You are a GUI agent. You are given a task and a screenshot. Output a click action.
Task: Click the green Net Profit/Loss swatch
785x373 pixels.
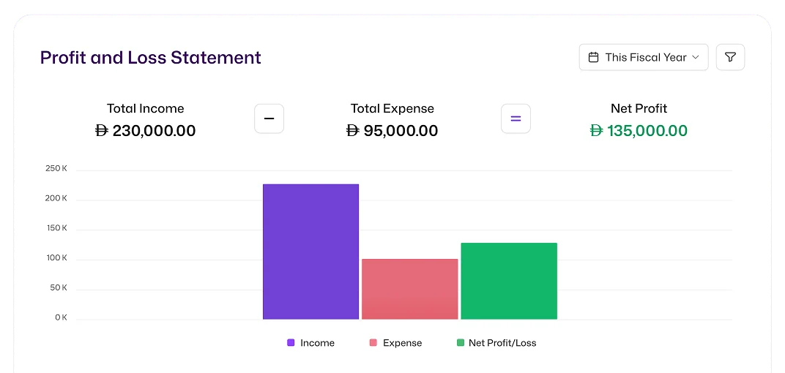coord(461,343)
